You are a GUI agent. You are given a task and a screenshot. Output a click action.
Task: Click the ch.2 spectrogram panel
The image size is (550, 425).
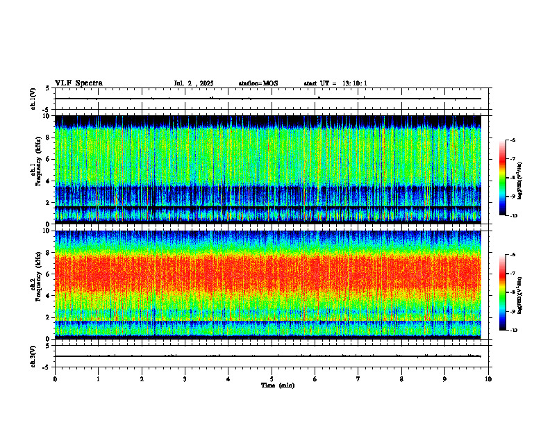268,285
